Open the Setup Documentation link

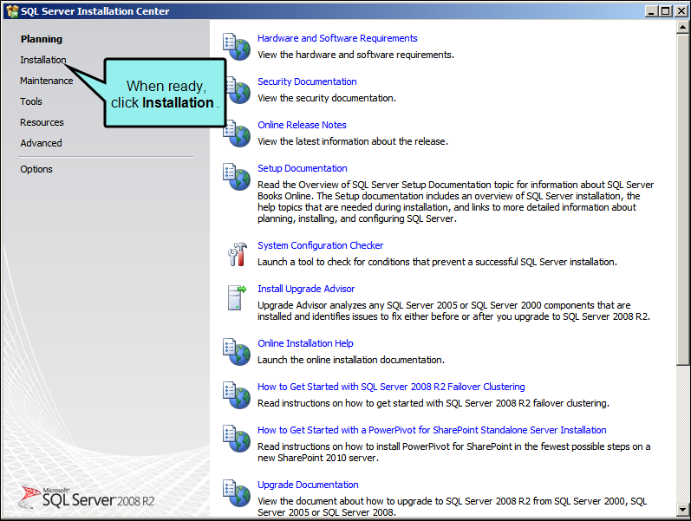pyautogui.click(x=303, y=168)
